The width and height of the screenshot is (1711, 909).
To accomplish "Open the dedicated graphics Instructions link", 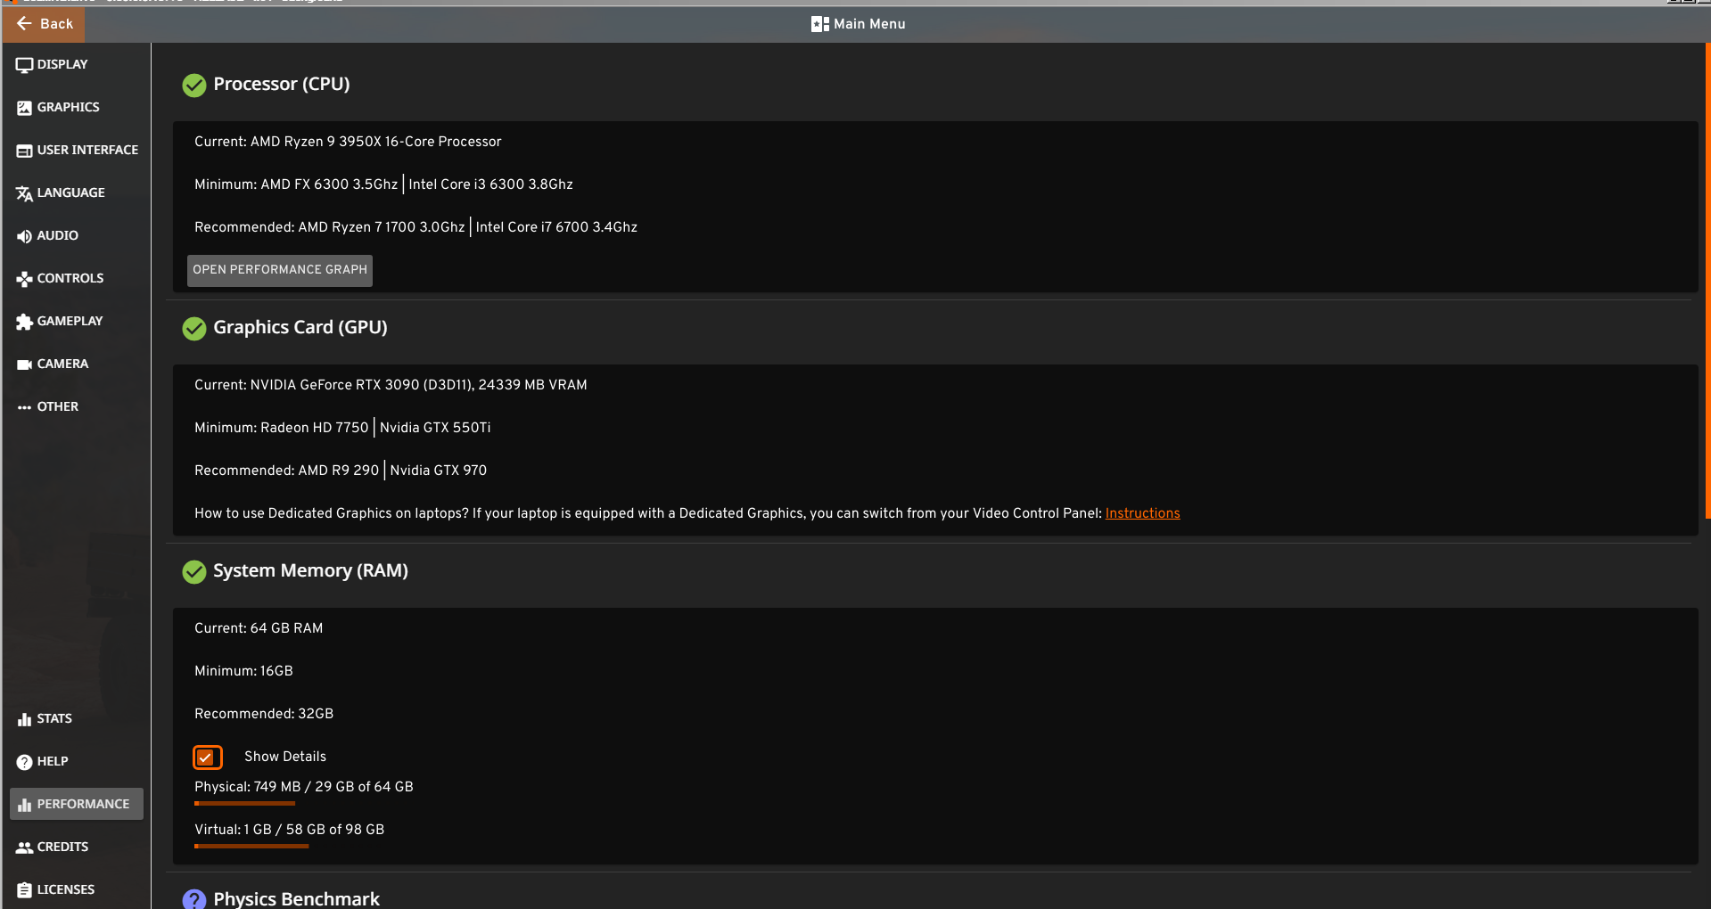I will coord(1142,513).
